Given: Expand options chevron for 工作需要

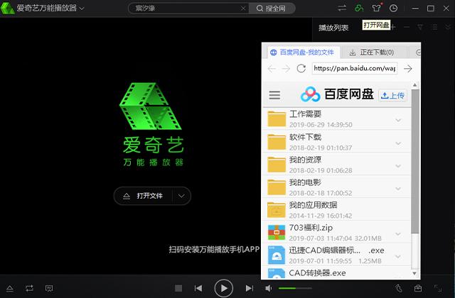Looking at the screenshot, I should [x=398, y=120].
